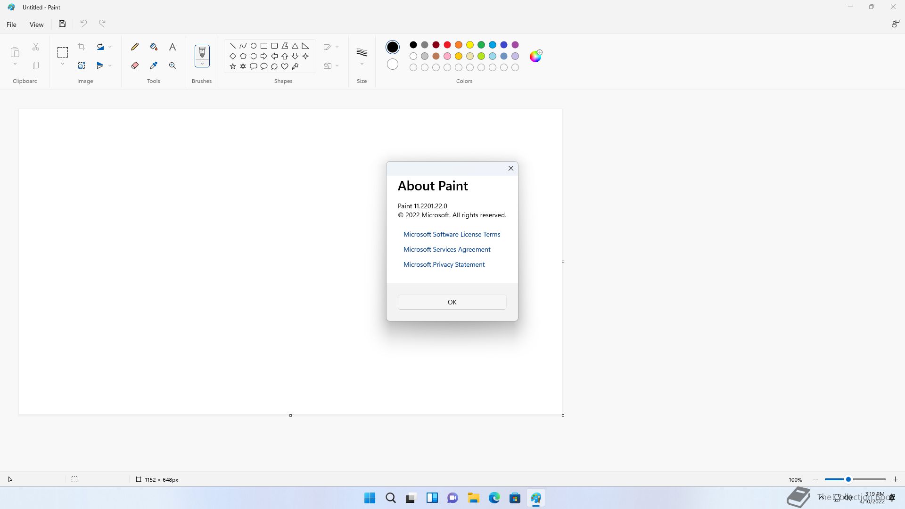Expand the Selection options dropdown

63,64
